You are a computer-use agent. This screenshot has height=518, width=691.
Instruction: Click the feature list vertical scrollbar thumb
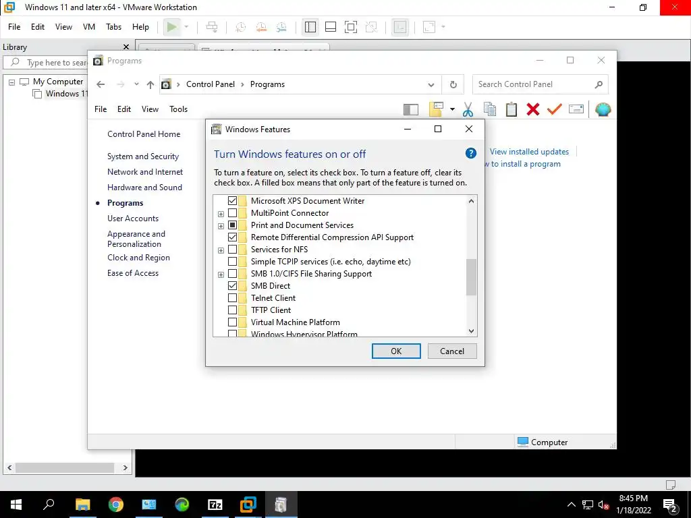pyautogui.click(x=471, y=277)
